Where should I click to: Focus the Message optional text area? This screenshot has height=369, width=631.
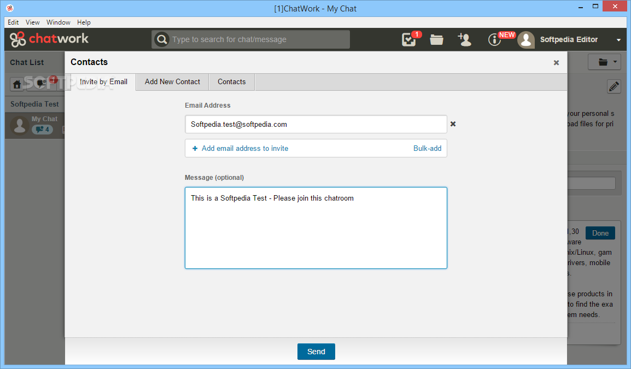pyautogui.click(x=316, y=228)
